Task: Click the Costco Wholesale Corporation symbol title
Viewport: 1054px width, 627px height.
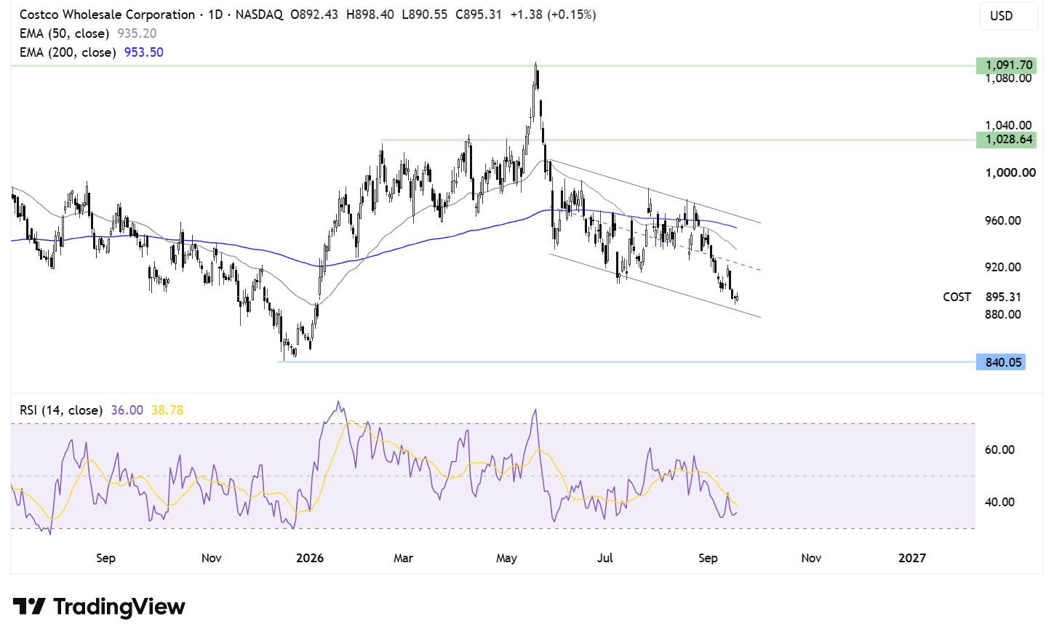Action: tap(107, 15)
